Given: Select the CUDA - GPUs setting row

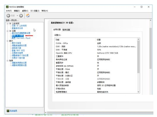Looking at the screenshot, I should [96, 43].
